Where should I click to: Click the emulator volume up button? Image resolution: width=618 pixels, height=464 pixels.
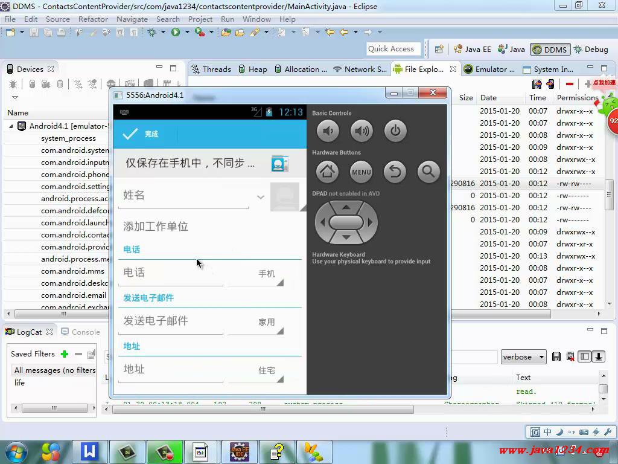pos(362,130)
